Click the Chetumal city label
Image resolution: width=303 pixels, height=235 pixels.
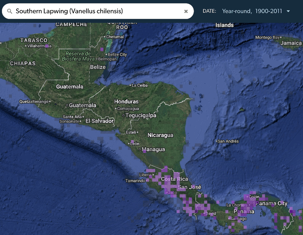115,37
